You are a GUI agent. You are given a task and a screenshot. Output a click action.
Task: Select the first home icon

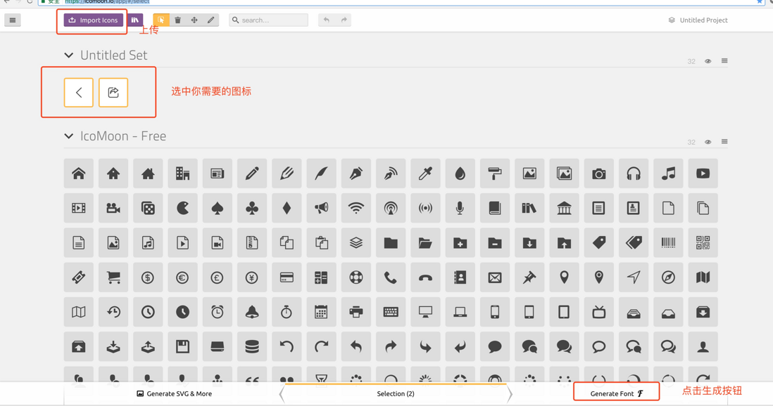pos(78,173)
